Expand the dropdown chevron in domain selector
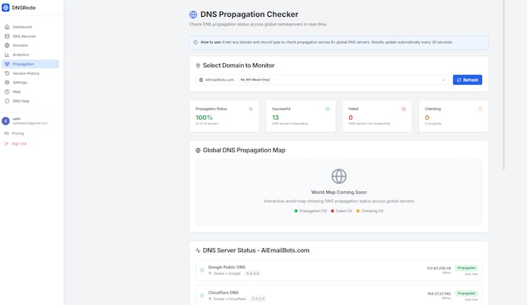 coord(443,80)
